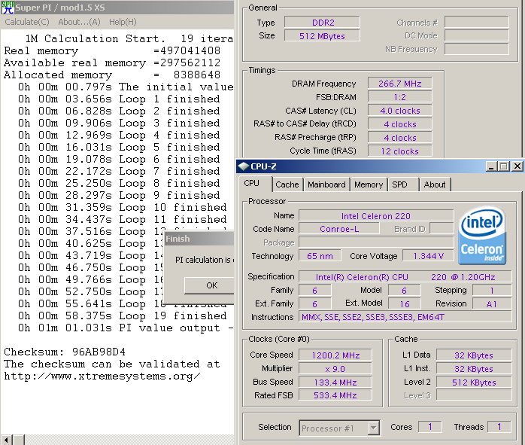
Task: Click the 'Loop 19 finished' line in Super PI
Action: [x=122, y=315]
